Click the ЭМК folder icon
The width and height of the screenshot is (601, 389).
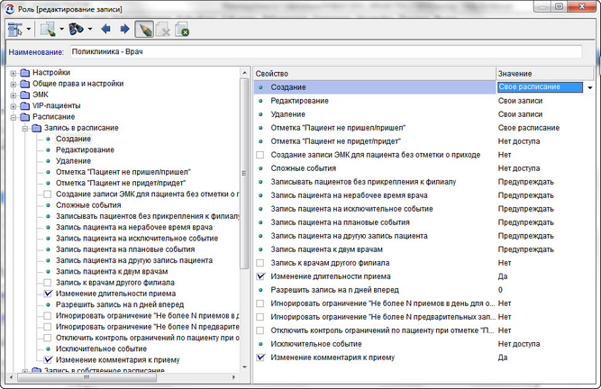pyautogui.click(x=25, y=95)
